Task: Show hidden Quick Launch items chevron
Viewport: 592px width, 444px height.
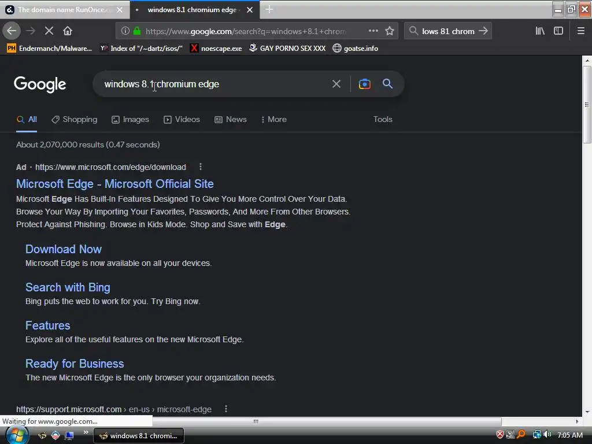Action: 86,432
